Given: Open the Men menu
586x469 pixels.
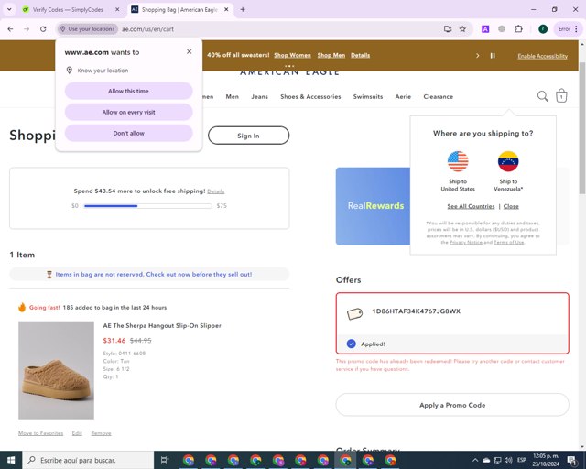Looking at the screenshot, I should pyautogui.click(x=232, y=96).
